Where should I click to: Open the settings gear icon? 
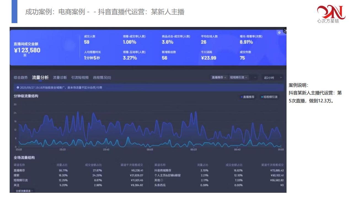click(x=279, y=32)
